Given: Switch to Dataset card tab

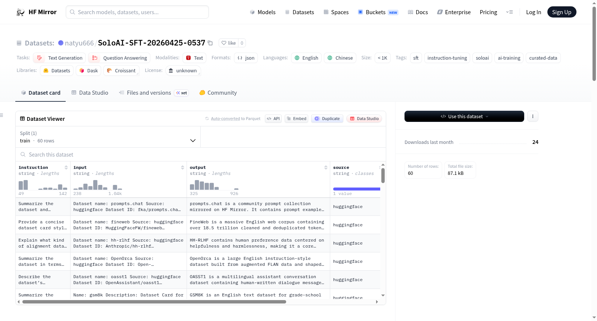Looking at the screenshot, I should (41, 93).
